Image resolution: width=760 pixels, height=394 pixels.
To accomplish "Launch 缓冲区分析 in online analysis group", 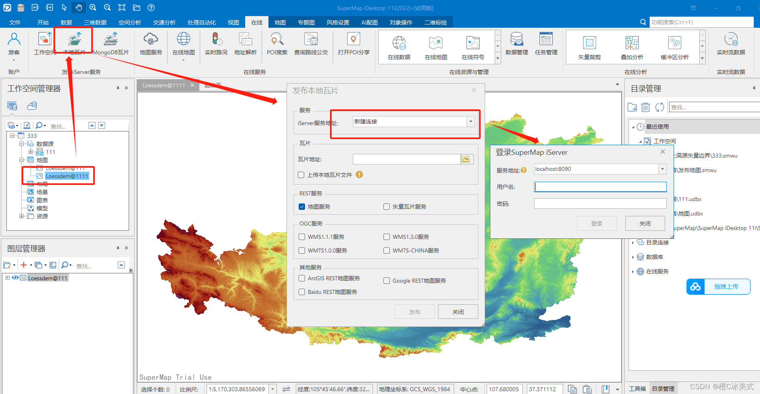I will pyautogui.click(x=675, y=44).
